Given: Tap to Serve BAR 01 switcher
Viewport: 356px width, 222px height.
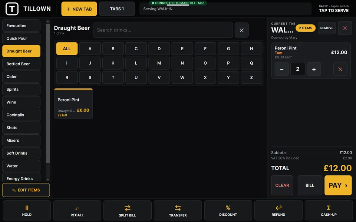Looking at the screenshot, I should (333, 9).
